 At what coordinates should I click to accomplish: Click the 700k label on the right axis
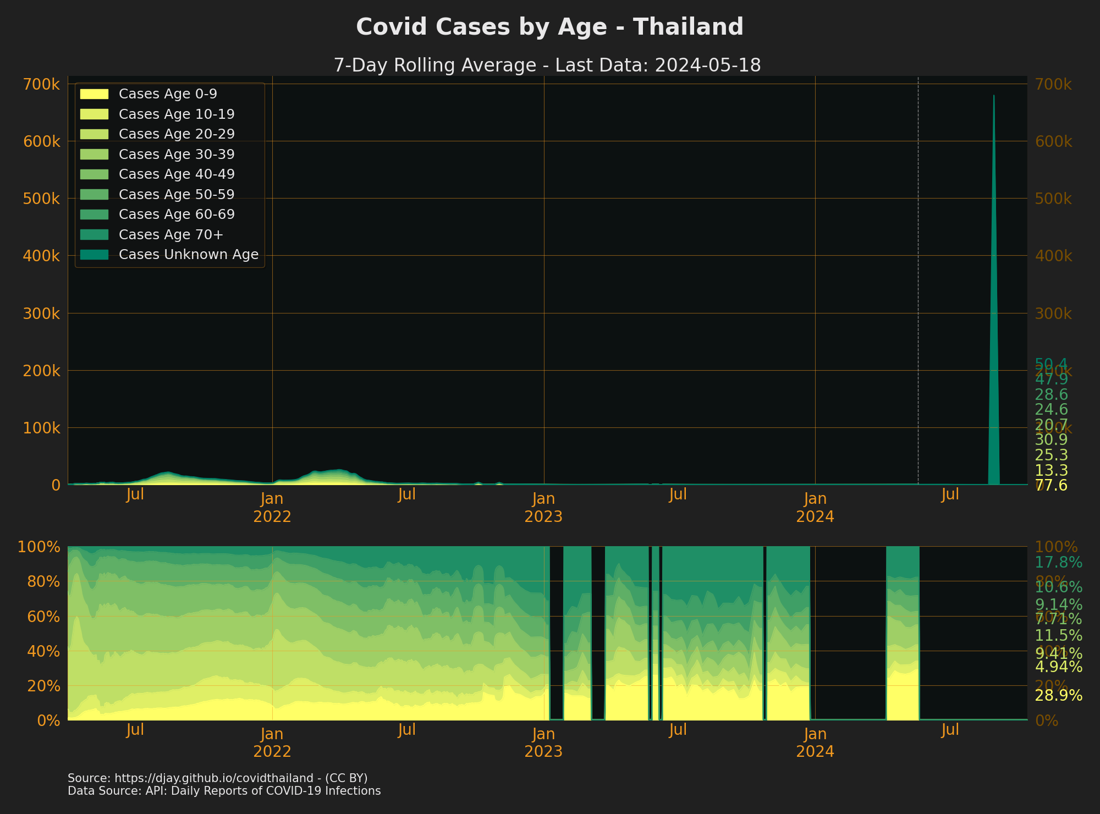tap(1053, 84)
